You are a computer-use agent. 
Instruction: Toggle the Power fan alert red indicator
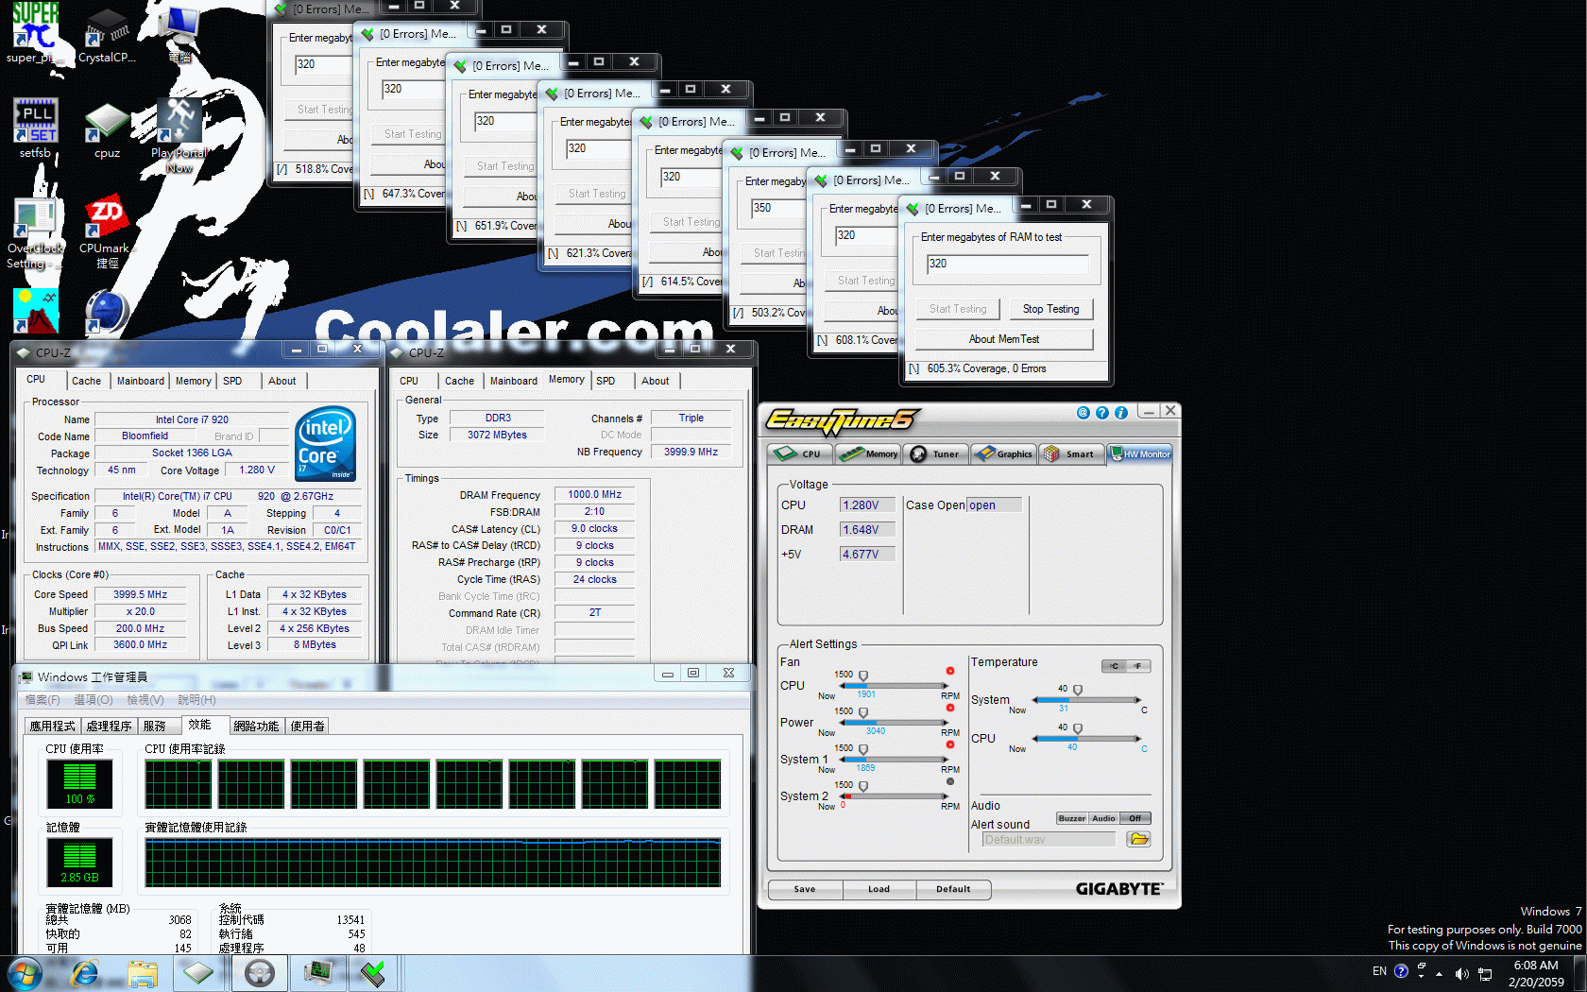(x=950, y=708)
